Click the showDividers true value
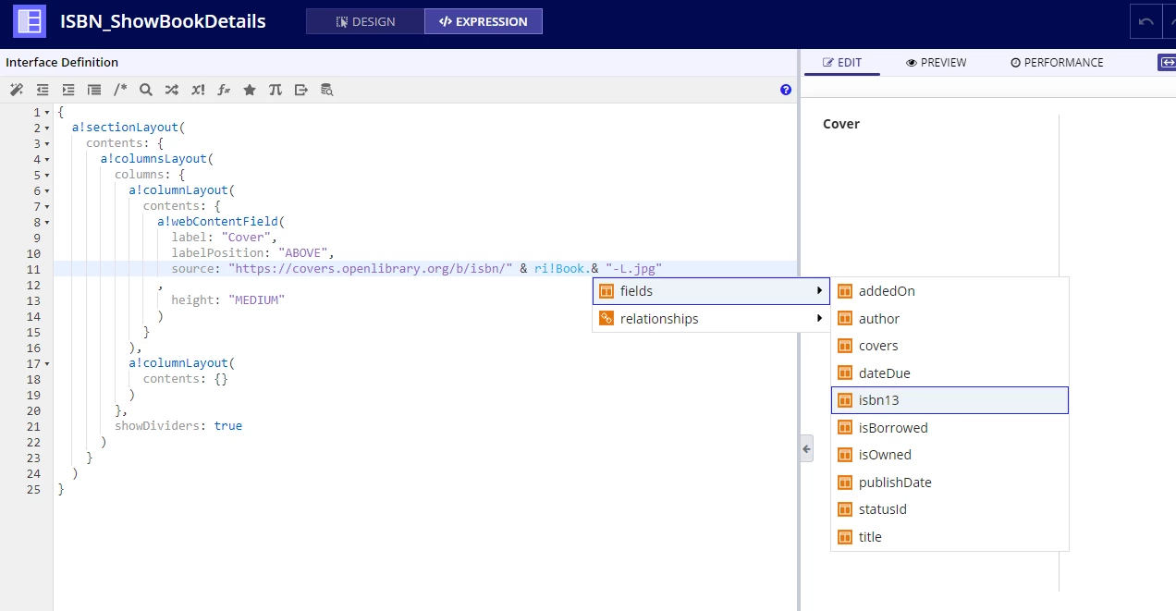 click(x=228, y=426)
